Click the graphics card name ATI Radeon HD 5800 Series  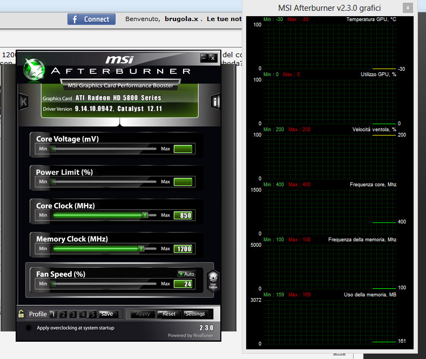tap(118, 98)
